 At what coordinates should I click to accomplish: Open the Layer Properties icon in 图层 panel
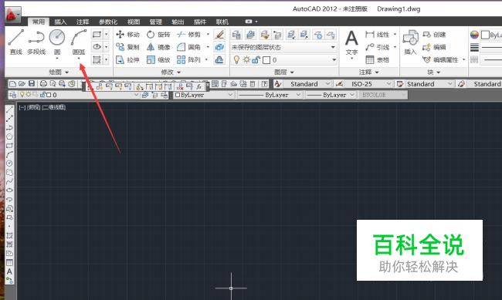pyautogui.click(x=236, y=35)
